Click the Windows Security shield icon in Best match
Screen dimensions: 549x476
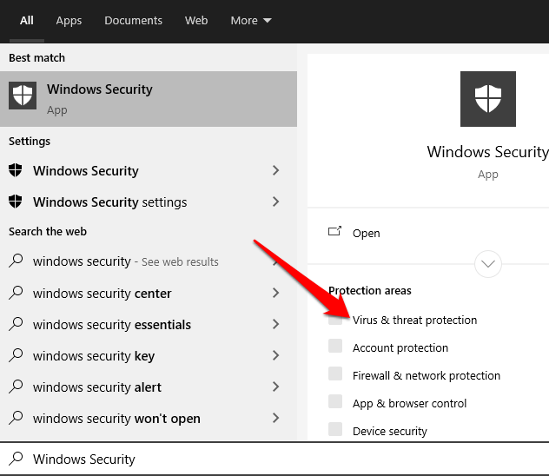pos(23,96)
